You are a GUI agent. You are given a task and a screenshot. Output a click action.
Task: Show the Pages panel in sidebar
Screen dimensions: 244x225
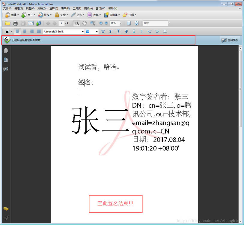coord(6,50)
